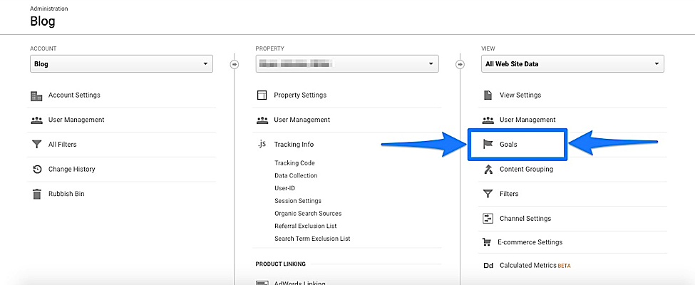The width and height of the screenshot is (695, 285).
Task: Click the Rubbish Bin trash icon
Action: point(37,194)
